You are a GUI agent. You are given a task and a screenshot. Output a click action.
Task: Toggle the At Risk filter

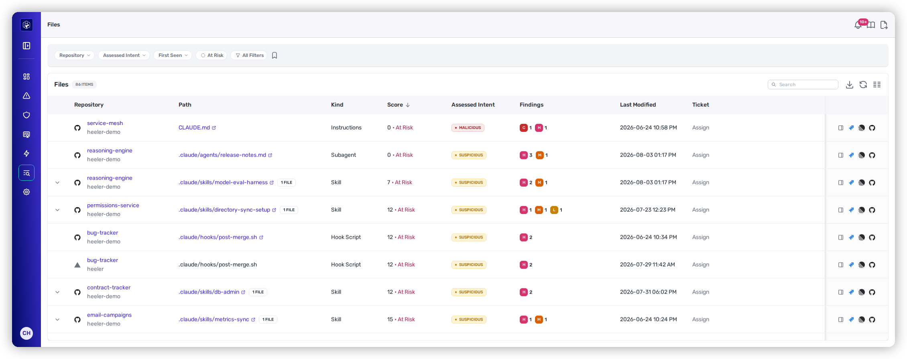coord(211,55)
